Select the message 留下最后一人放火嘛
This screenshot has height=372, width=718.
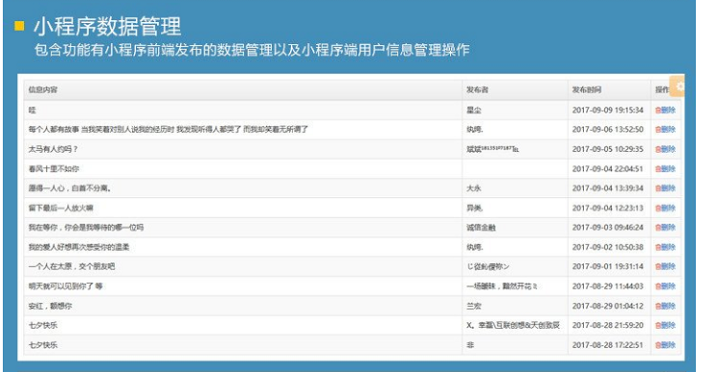tap(60, 208)
